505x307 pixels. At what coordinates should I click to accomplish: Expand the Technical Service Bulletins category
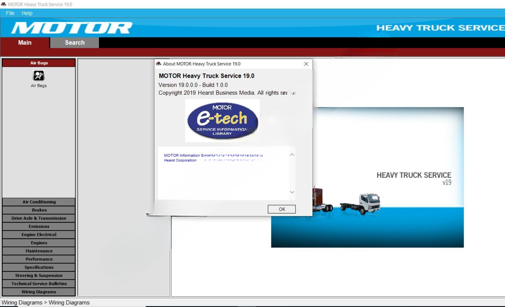[x=39, y=284]
